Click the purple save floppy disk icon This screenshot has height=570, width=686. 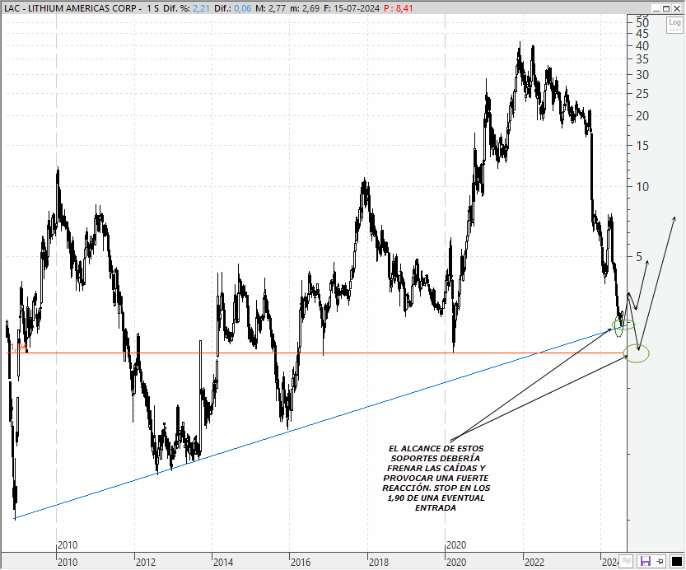click(646, 561)
